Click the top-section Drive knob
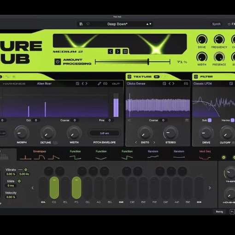This screenshot has width=235, height=235. pos(202,40)
